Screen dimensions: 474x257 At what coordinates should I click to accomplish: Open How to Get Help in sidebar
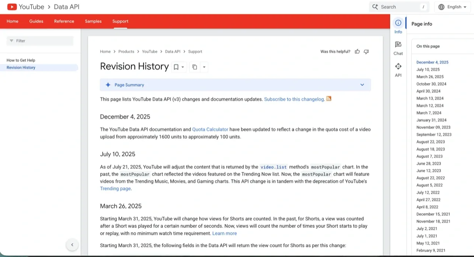[21, 60]
